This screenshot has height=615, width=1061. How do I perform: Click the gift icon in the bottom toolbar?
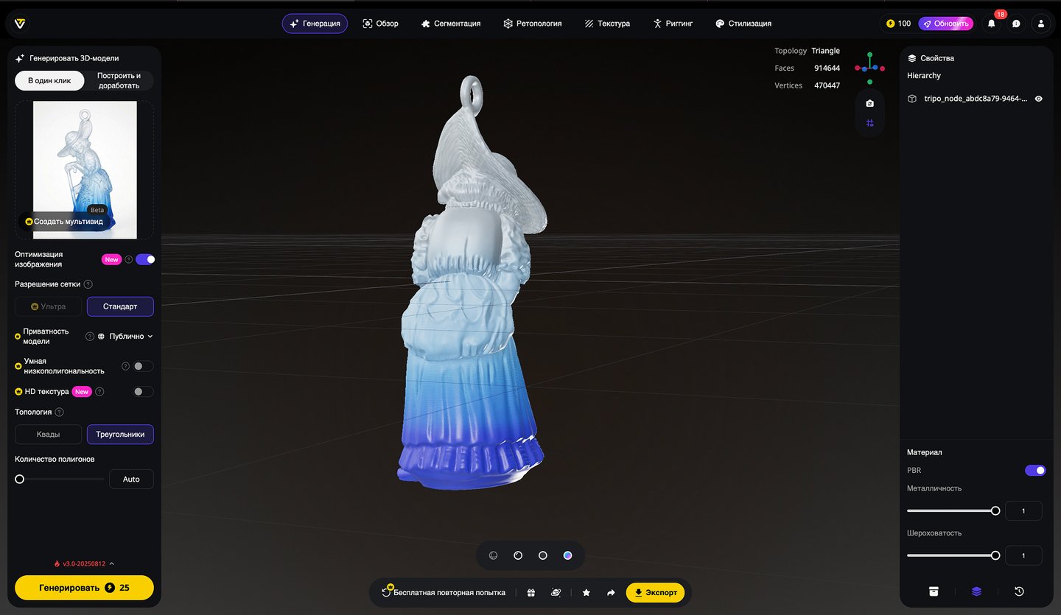(x=531, y=592)
